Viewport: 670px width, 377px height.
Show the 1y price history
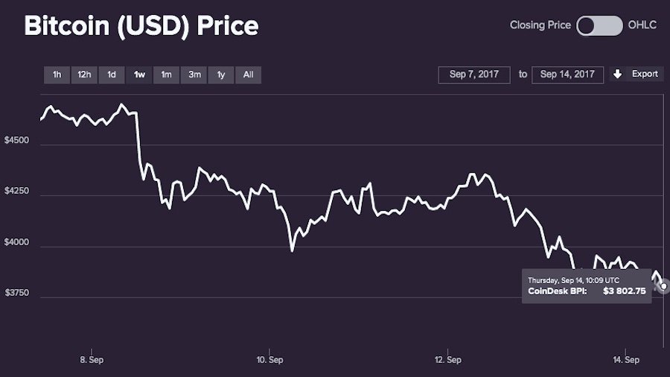click(221, 75)
